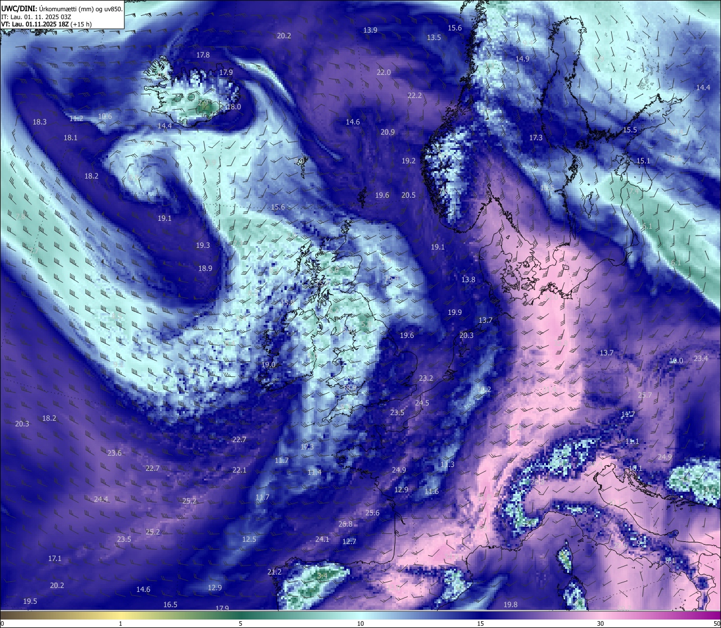
Task: Click the 11.6 map value
Action: point(431,492)
